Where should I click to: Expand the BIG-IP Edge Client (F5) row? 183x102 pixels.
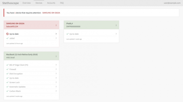31,65
